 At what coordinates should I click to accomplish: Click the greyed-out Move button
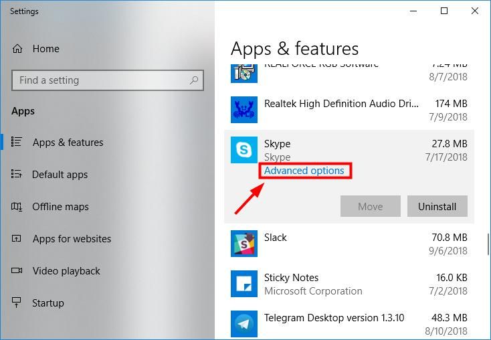[370, 207]
